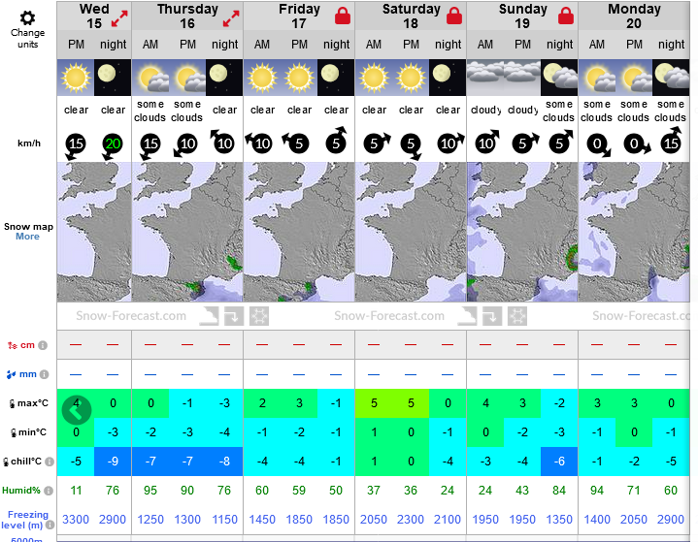Viewport: 698px width, 542px height.
Task: Click the Friday night 5 km/h wind icon
Action: pyautogui.click(x=337, y=142)
